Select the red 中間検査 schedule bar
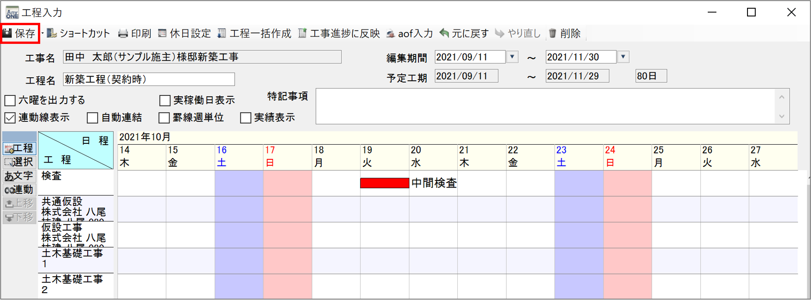The width and height of the screenshot is (811, 300). pos(385,183)
